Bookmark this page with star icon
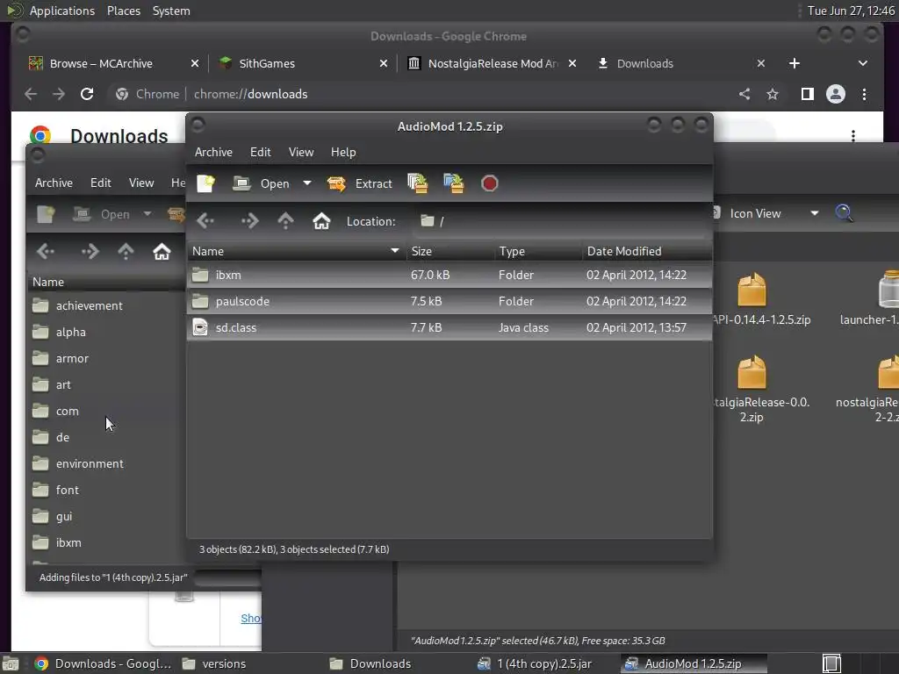 (x=773, y=94)
